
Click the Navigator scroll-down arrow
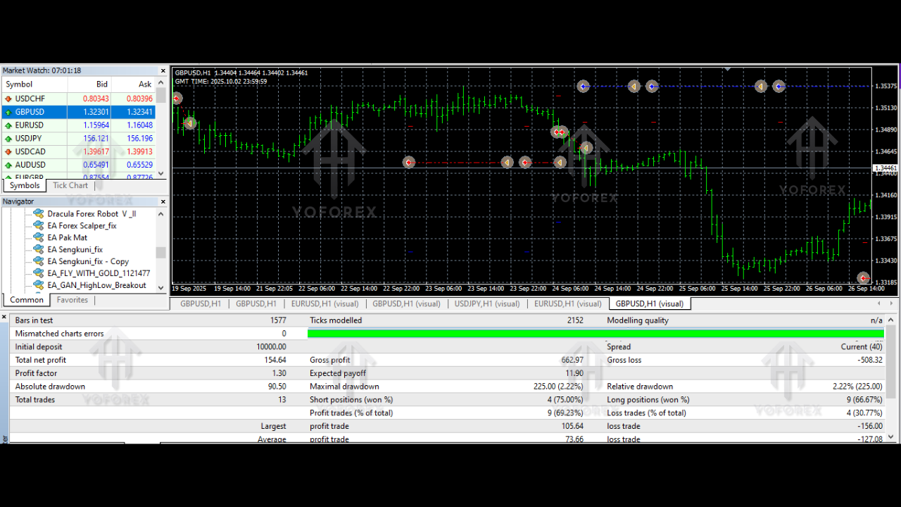click(x=160, y=287)
